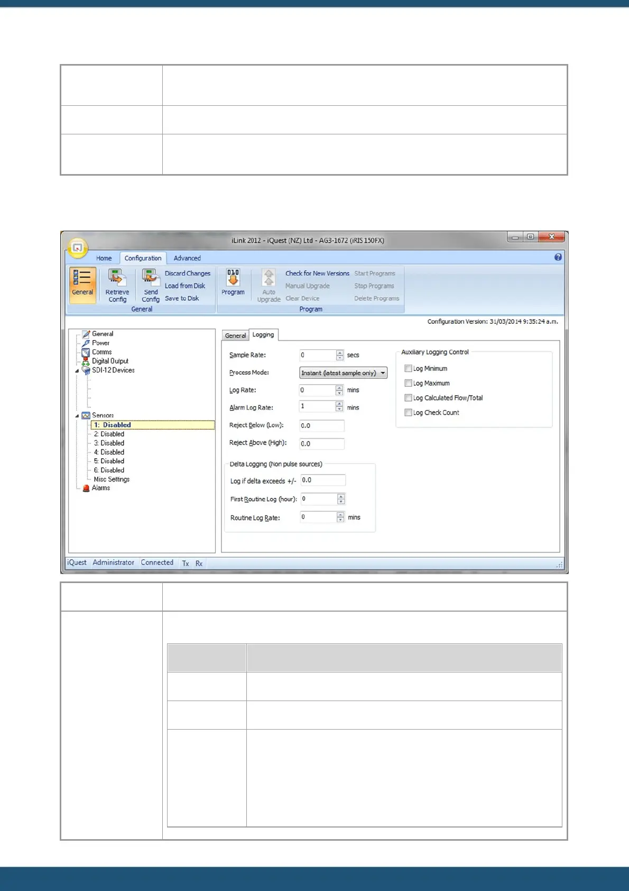
Task: Select the Power tree icon
Action: tap(86, 343)
